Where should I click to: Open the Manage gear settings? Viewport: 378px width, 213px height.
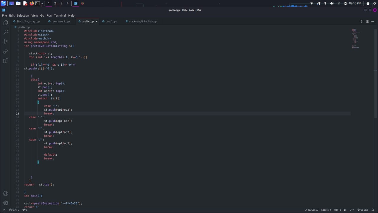pyautogui.click(x=6, y=203)
